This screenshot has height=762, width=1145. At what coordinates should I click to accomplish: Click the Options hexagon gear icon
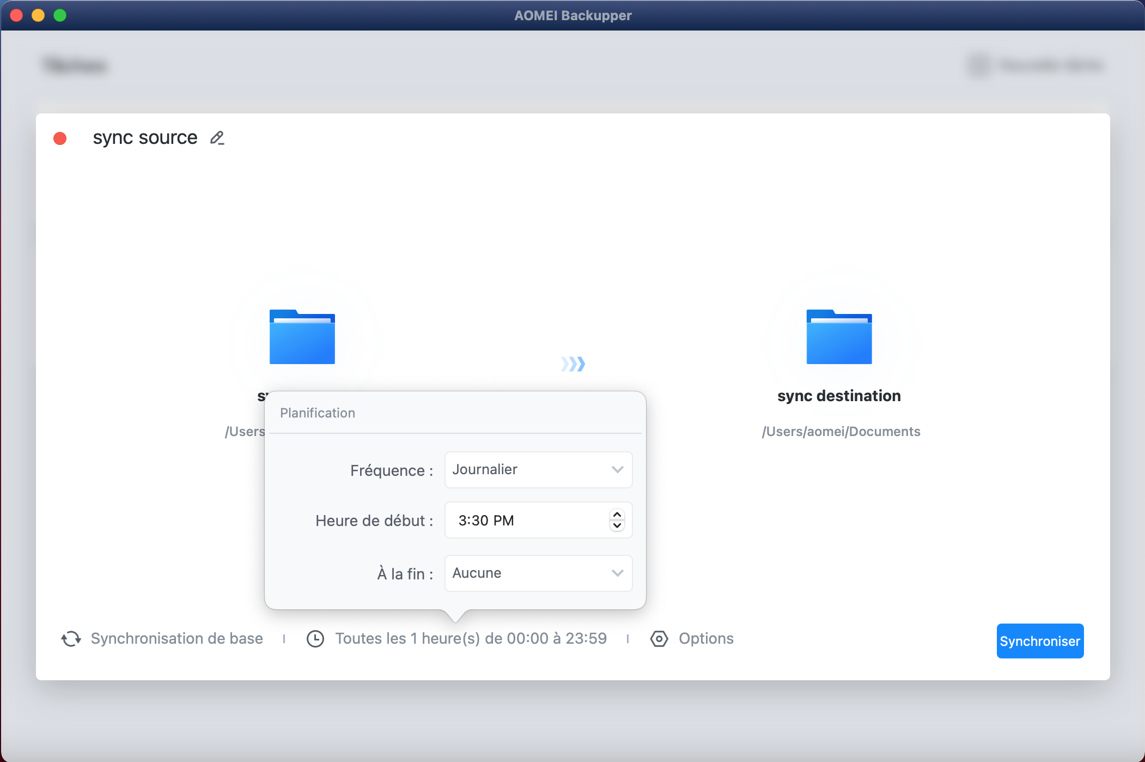[659, 639]
